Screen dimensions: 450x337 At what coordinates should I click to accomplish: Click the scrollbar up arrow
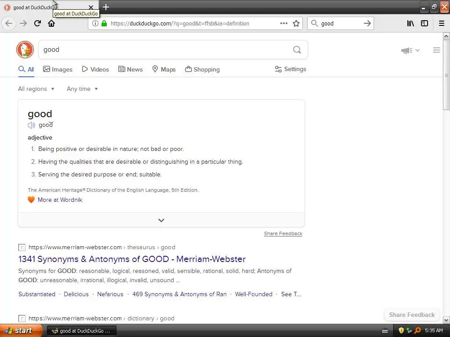tap(446, 36)
